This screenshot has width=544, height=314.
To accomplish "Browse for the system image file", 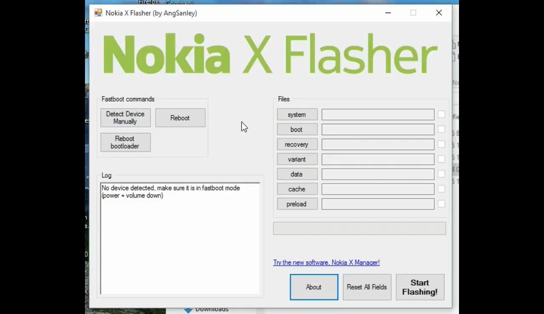I will [x=297, y=114].
